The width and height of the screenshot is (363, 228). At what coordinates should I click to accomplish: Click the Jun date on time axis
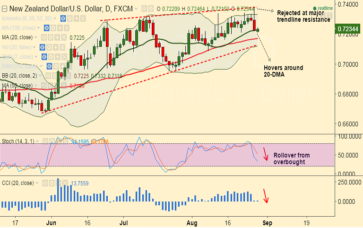(x=51, y=223)
